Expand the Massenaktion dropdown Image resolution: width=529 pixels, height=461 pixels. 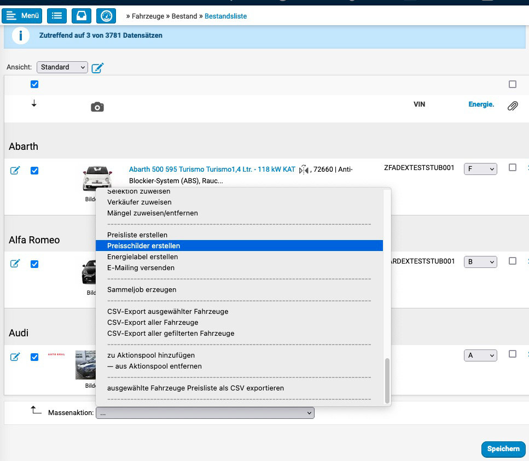coord(205,413)
